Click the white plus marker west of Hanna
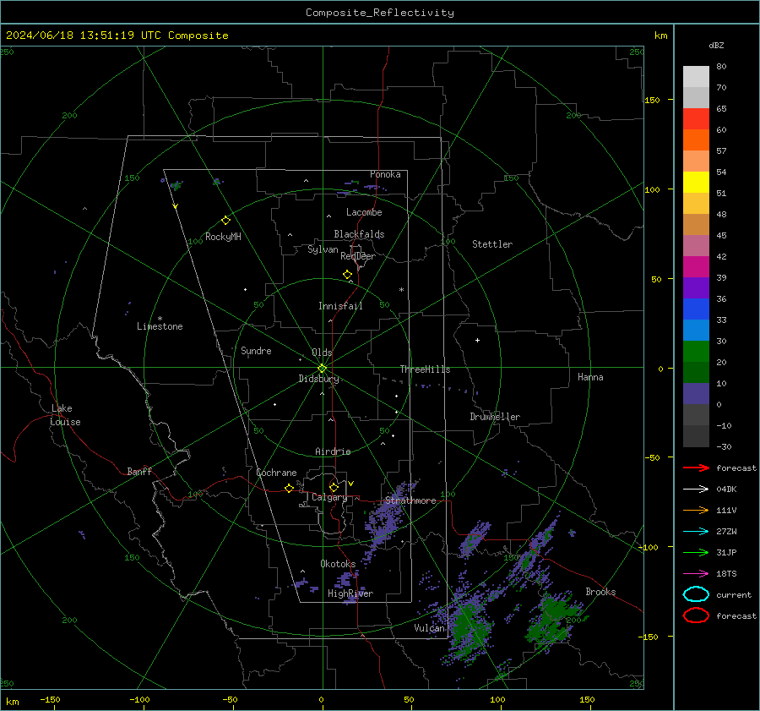Viewport: 760px width, 711px height. point(477,340)
